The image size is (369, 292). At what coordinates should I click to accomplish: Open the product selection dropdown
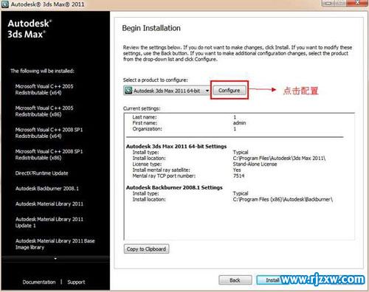point(167,91)
